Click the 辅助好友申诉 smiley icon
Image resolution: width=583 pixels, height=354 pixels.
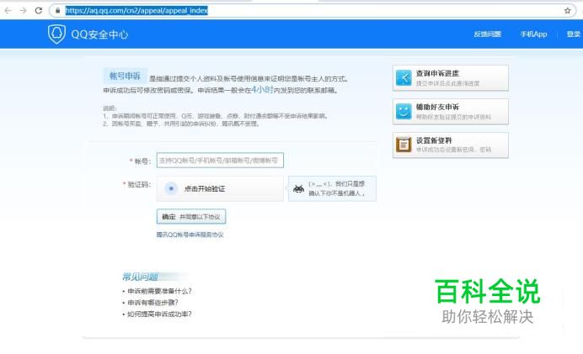(x=404, y=111)
